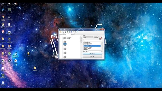This screenshot has height=91, width=162.
Task: Switch to the Buffs tab
Action: click(x=73, y=34)
